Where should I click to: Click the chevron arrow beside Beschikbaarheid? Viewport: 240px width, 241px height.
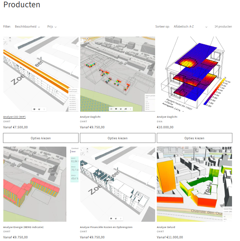(x=39, y=27)
